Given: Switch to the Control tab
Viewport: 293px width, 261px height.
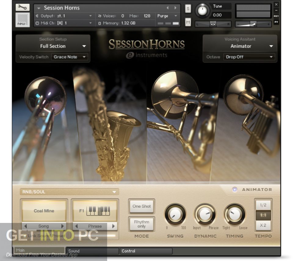Looking at the screenshot, I should coord(146,251).
